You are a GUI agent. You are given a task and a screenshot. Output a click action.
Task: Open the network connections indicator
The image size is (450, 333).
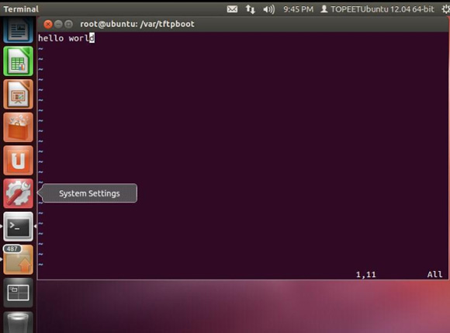251,9
